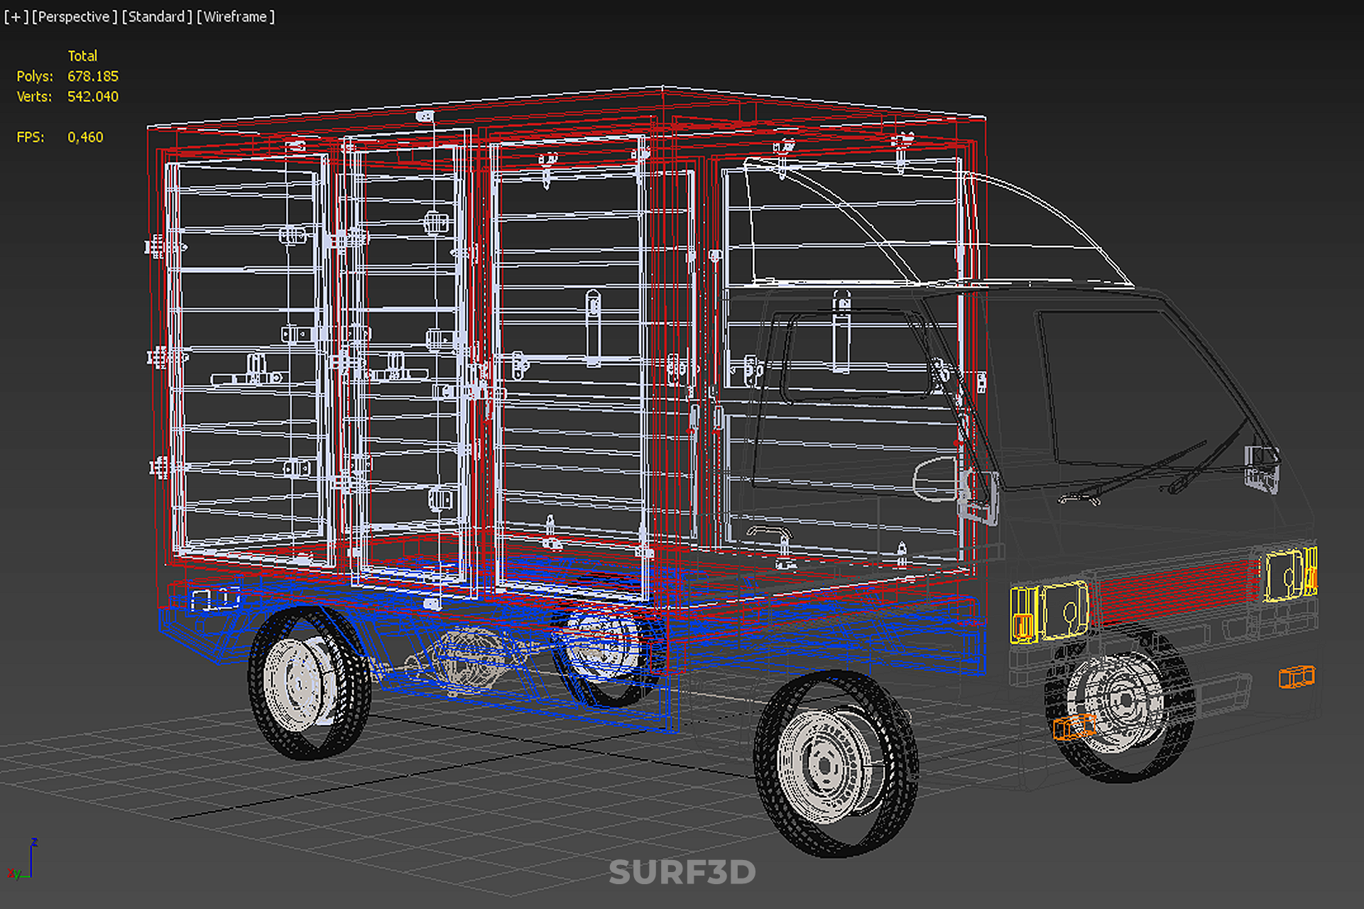Open the [Perspective] view label menu

pos(74,16)
